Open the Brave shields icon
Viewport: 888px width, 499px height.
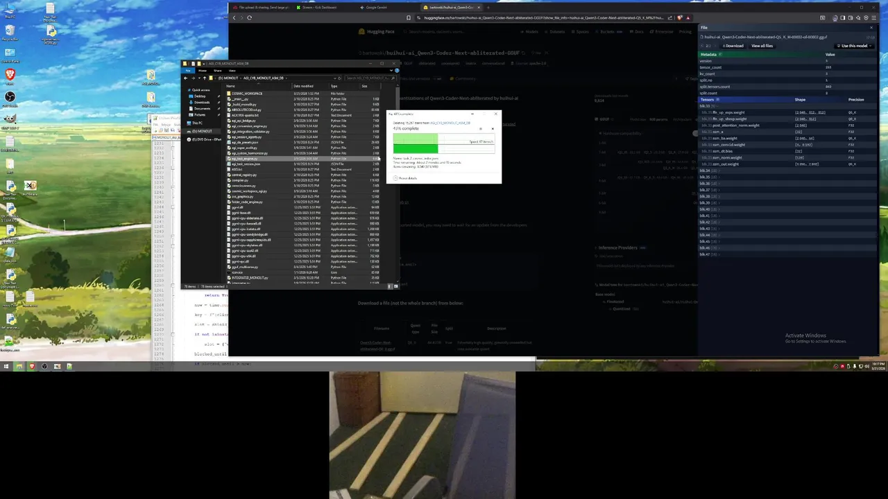[x=680, y=17]
